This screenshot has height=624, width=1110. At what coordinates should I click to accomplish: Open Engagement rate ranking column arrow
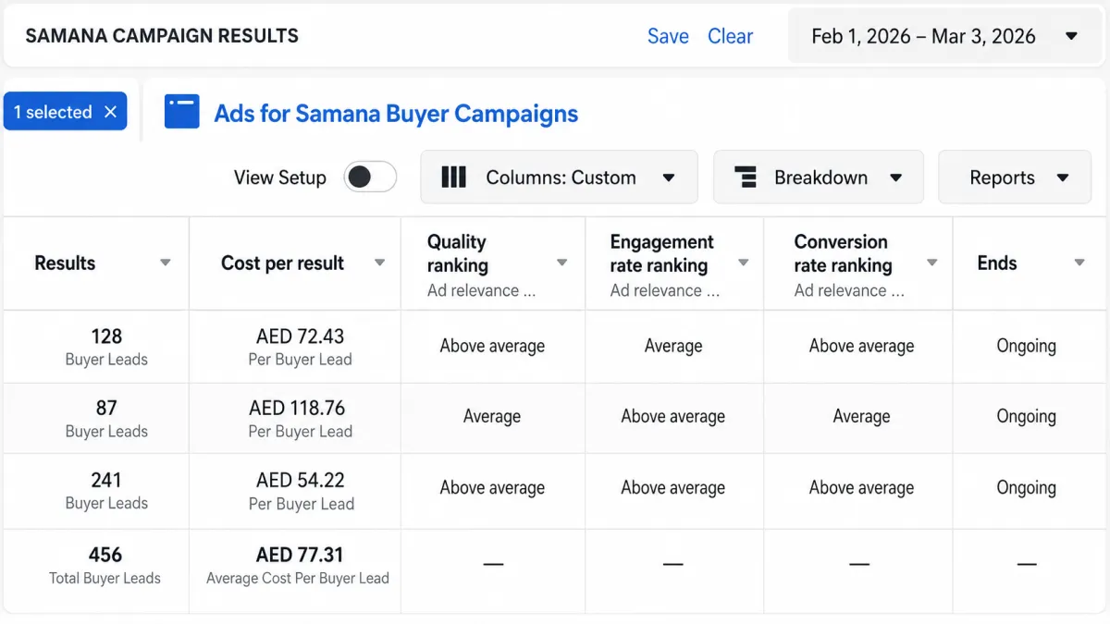(743, 263)
